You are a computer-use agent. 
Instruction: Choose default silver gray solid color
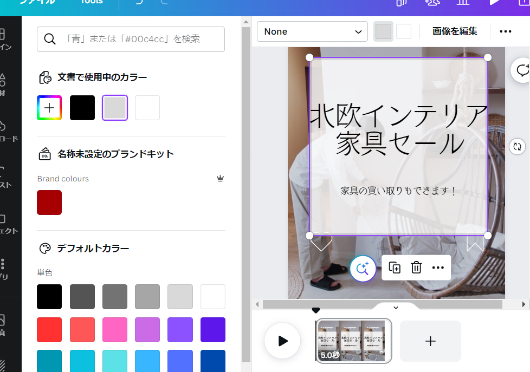(147, 297)
